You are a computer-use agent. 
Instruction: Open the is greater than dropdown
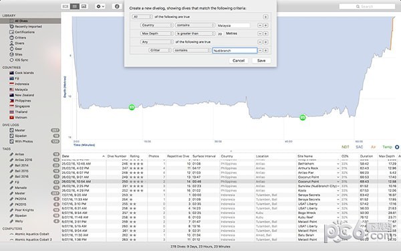click(195, 33)
